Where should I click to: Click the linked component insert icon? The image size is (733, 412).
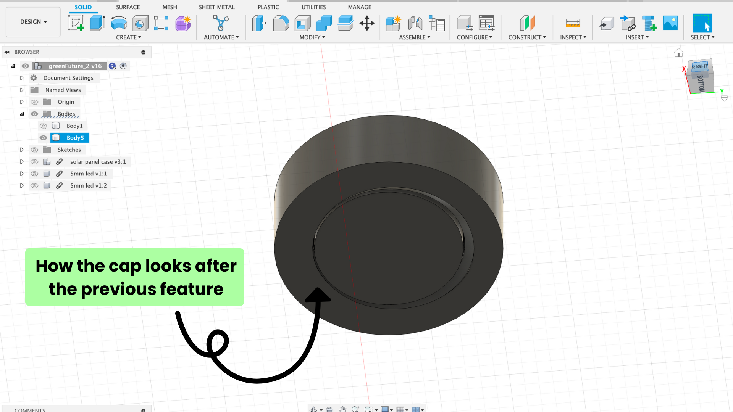pos(628,23)
